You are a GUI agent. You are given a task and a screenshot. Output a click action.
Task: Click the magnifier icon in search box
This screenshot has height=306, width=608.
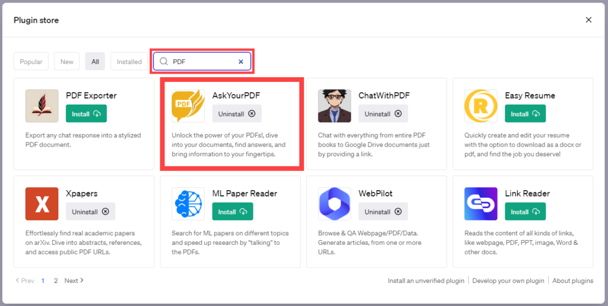(164, 62)
